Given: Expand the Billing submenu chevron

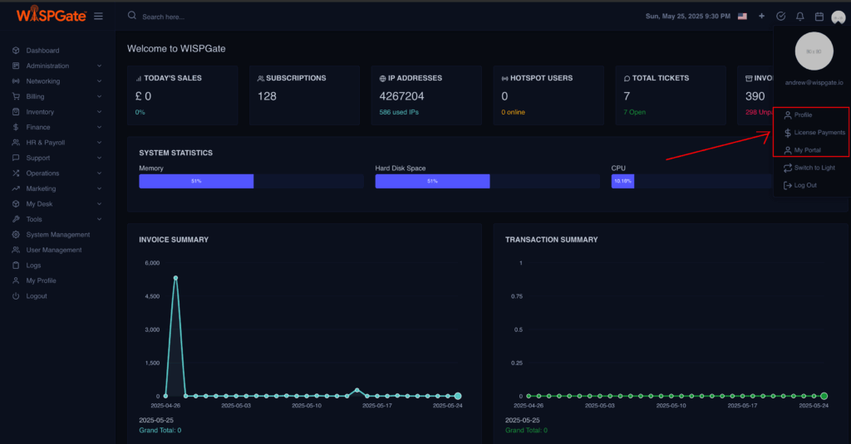Looking at the screenshot, I should [99, 96].
